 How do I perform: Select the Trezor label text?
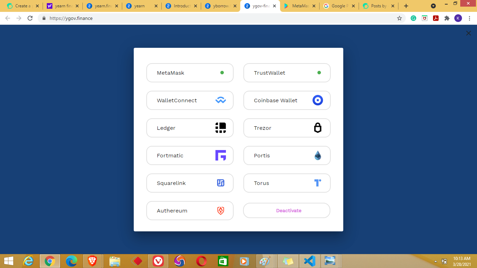coord(263,128)
